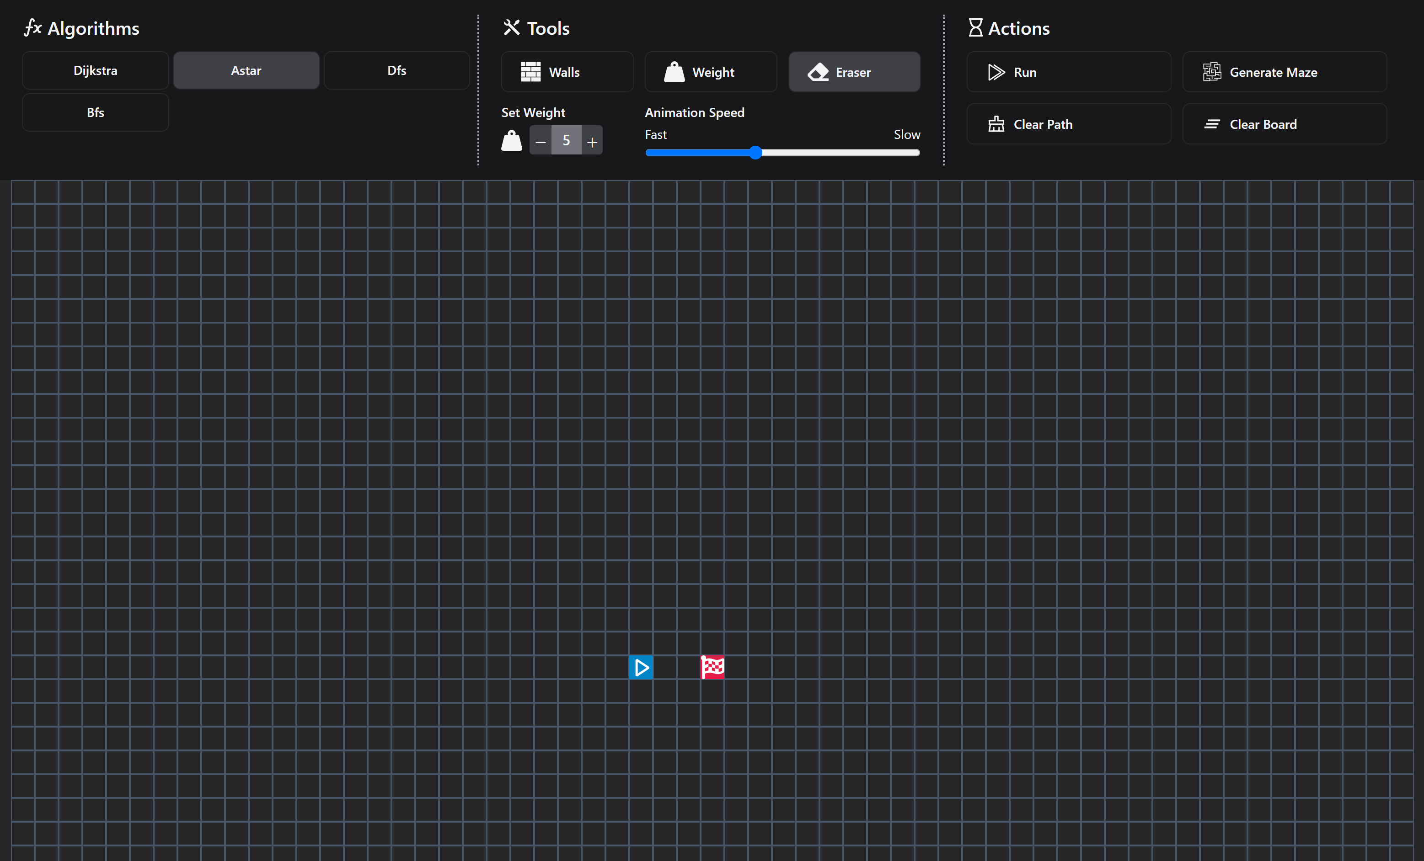The height and width of the screenshot is (861, 1424).
Task: Choose the Dijkstra algorithm
Action: point(96,70)
